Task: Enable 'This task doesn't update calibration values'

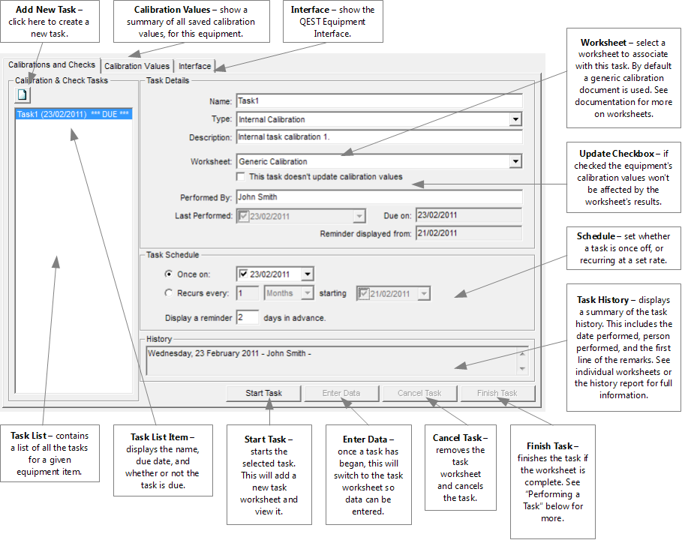Action: [x=241, y=177]
